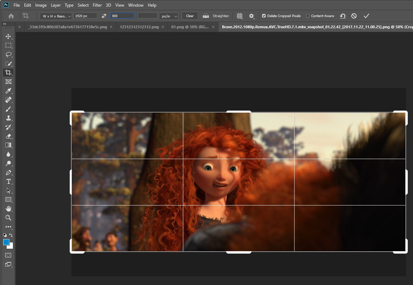The height and width of the screenshot is (285, 413).
Task: Click the height field showing 800
Action: click(x=122, y=16)
